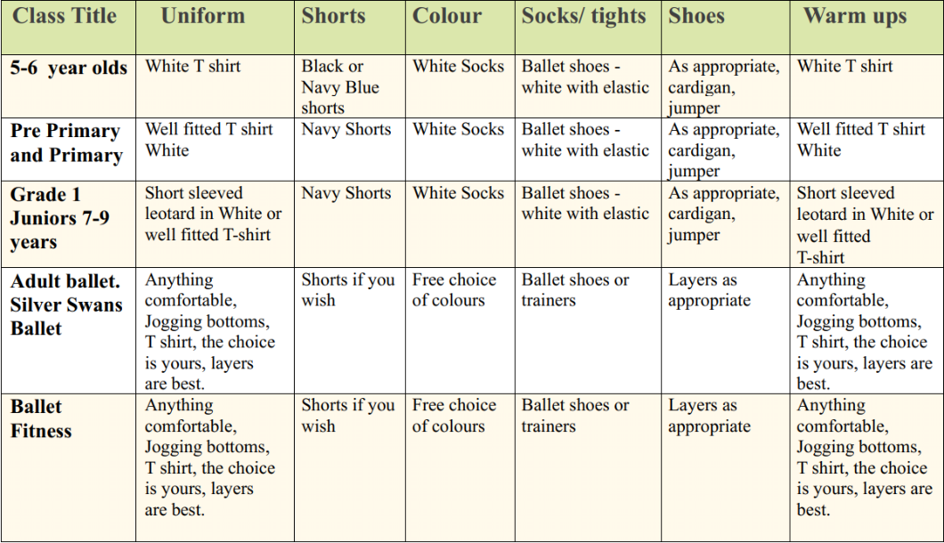Click "Navy Shorts" in Pre Primary and Primary row
The height and width of the screenshot is (543, 944).
tap(346, 130)
